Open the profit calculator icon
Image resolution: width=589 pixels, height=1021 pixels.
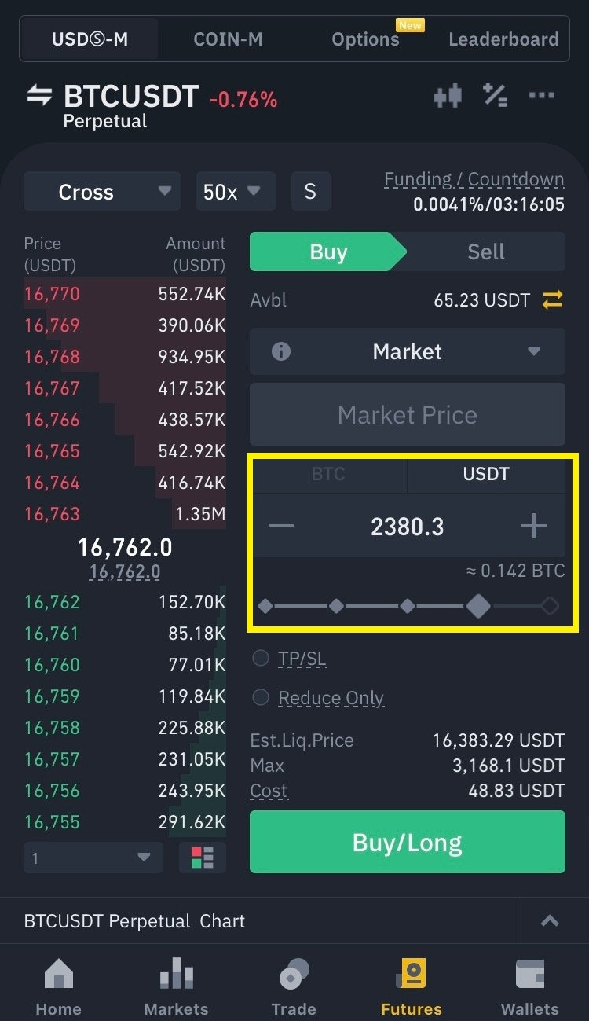click(495, 95)
